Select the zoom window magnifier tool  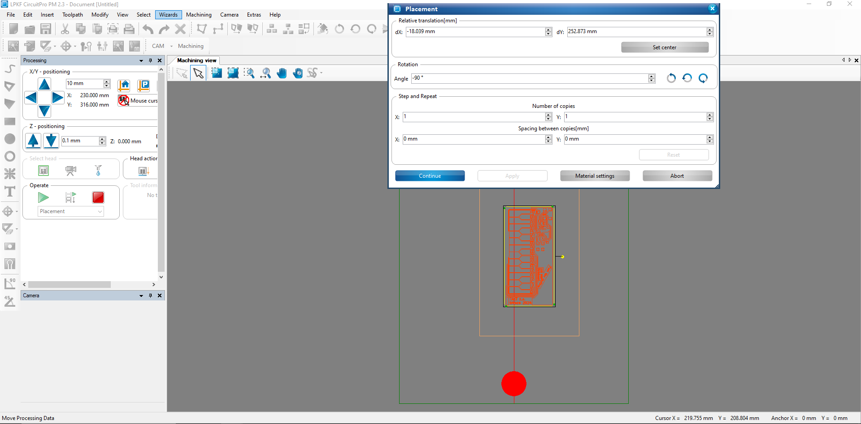(x=249, y=73)
